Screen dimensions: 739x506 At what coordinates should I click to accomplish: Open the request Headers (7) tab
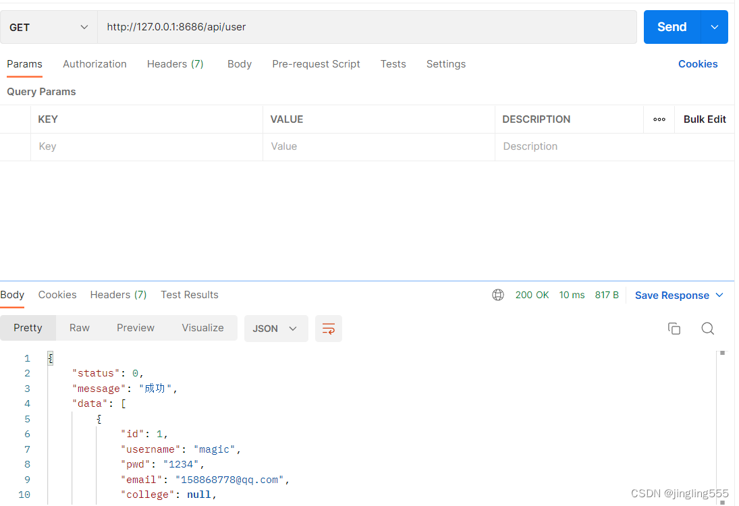[x=175, y=64]
